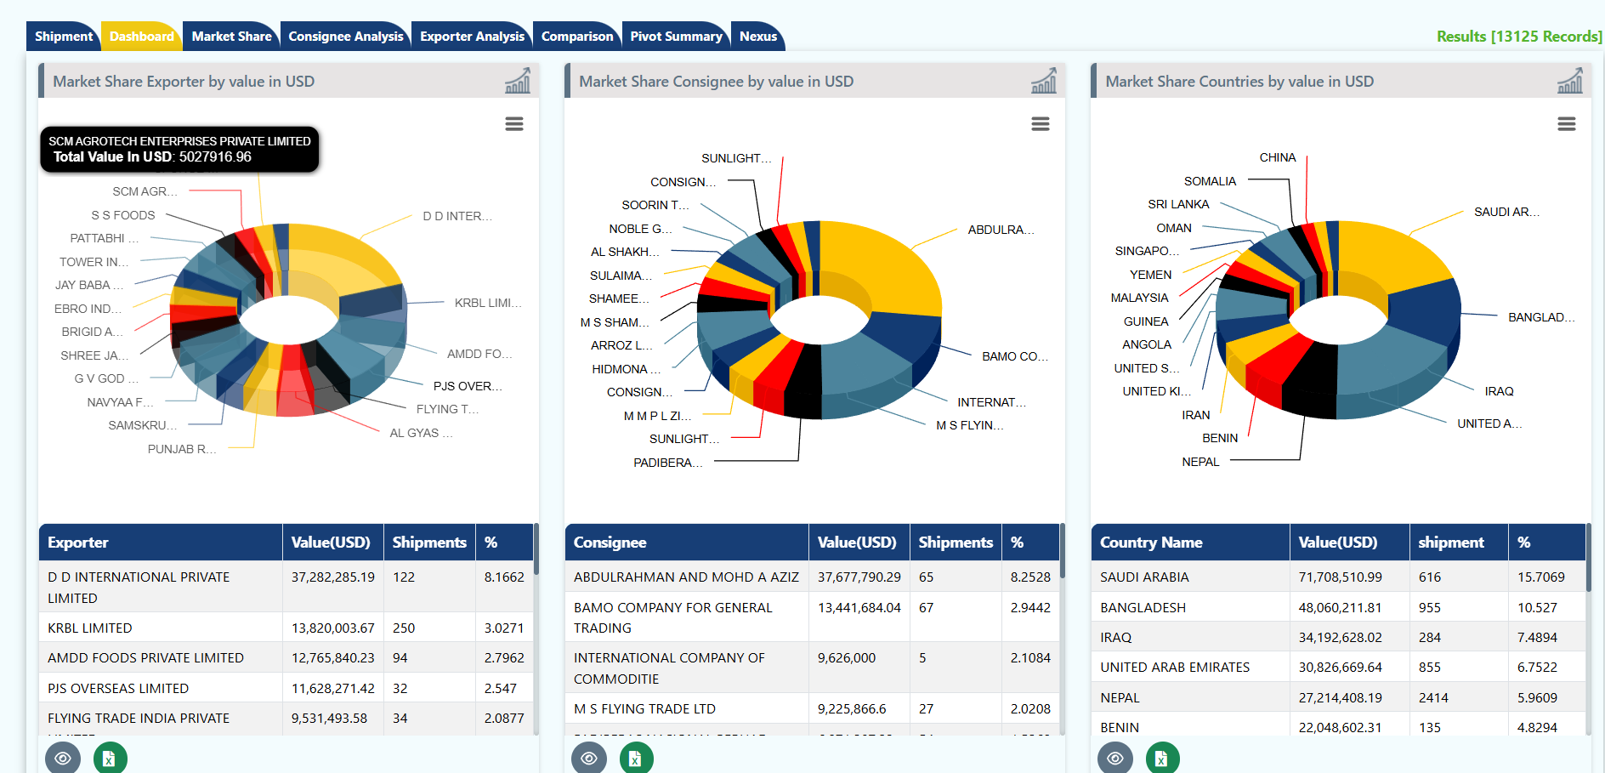Viewport: 1605px width, 773px height.
Task: Click the yellow SAUDI AR... pie slice
Action: point(1394,255)
